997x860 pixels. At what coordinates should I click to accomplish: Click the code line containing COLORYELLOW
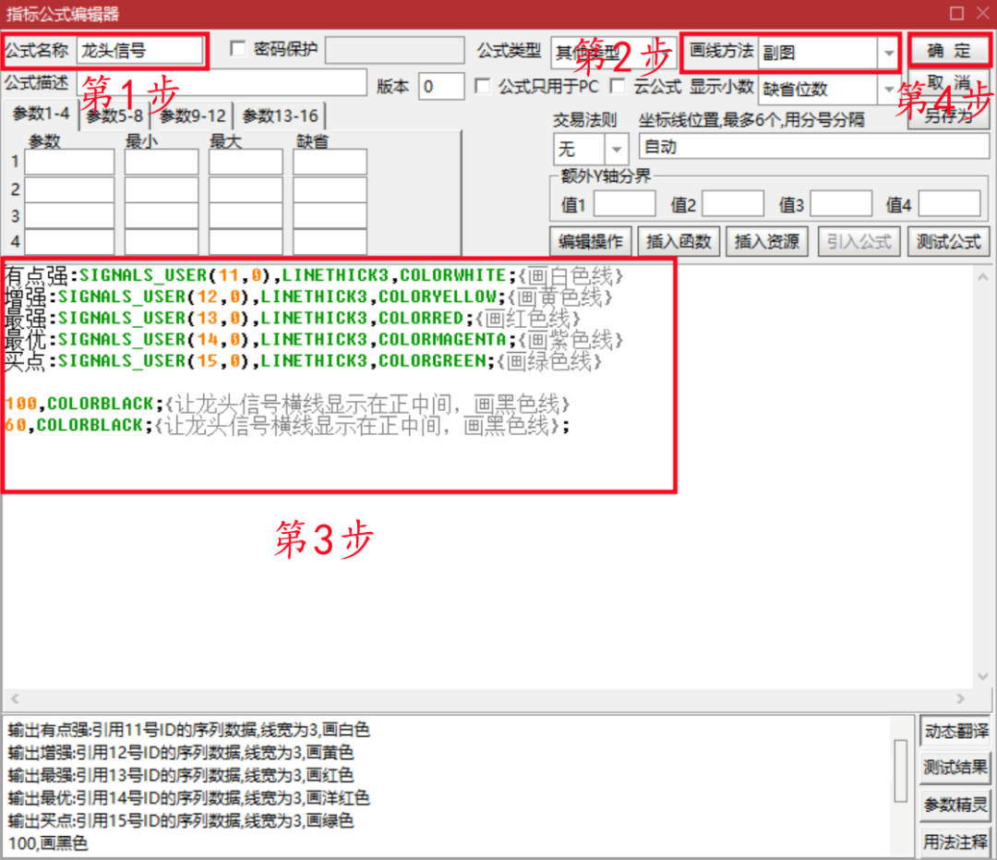coord(308,297)
